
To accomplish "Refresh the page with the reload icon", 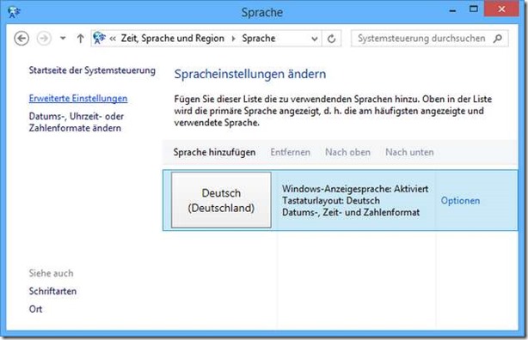I will 331,39.
